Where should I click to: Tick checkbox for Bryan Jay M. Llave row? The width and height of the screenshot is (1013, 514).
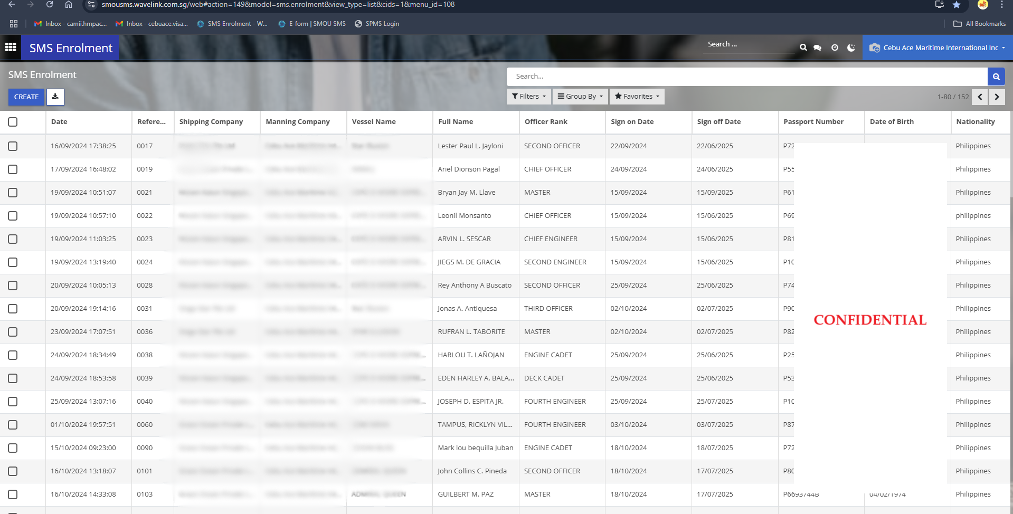click(13, 193)
